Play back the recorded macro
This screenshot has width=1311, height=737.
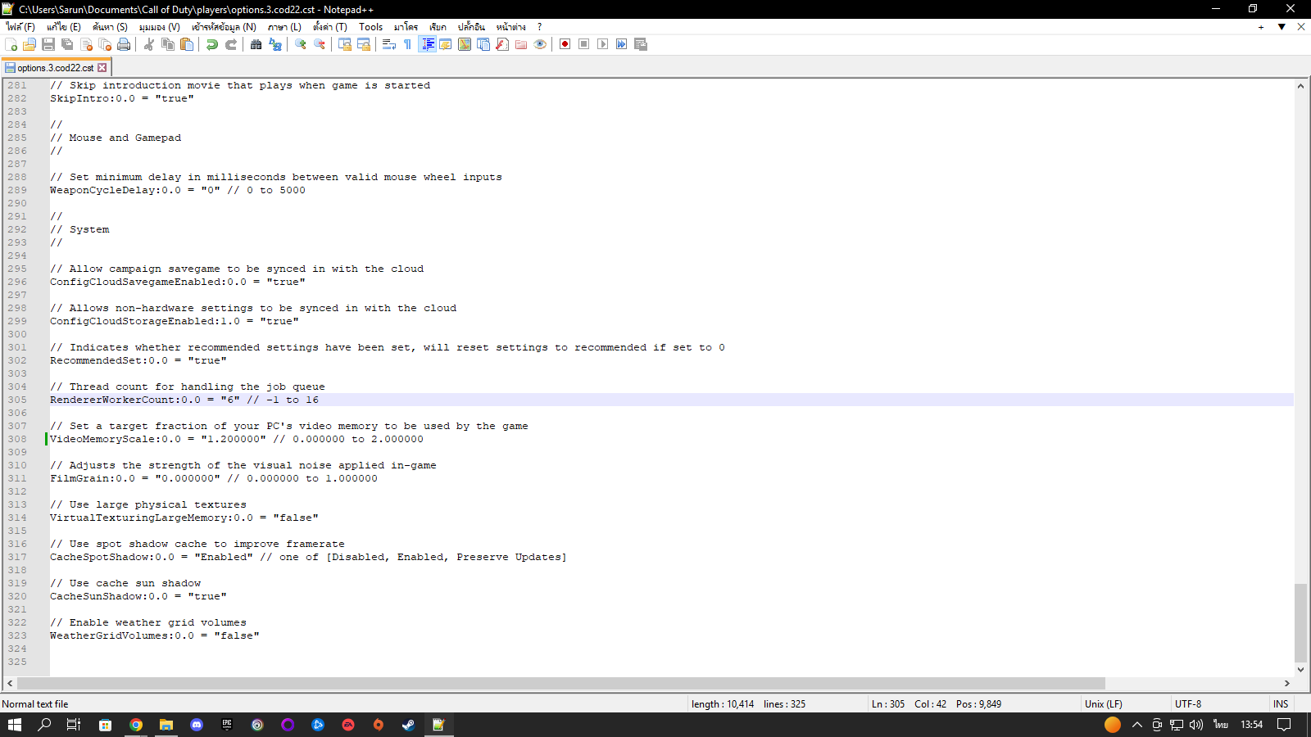(603, 44)
